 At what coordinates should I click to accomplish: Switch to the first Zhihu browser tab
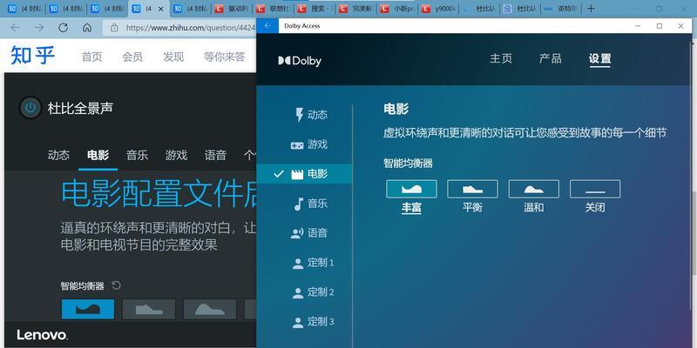[x=24, y=9]
